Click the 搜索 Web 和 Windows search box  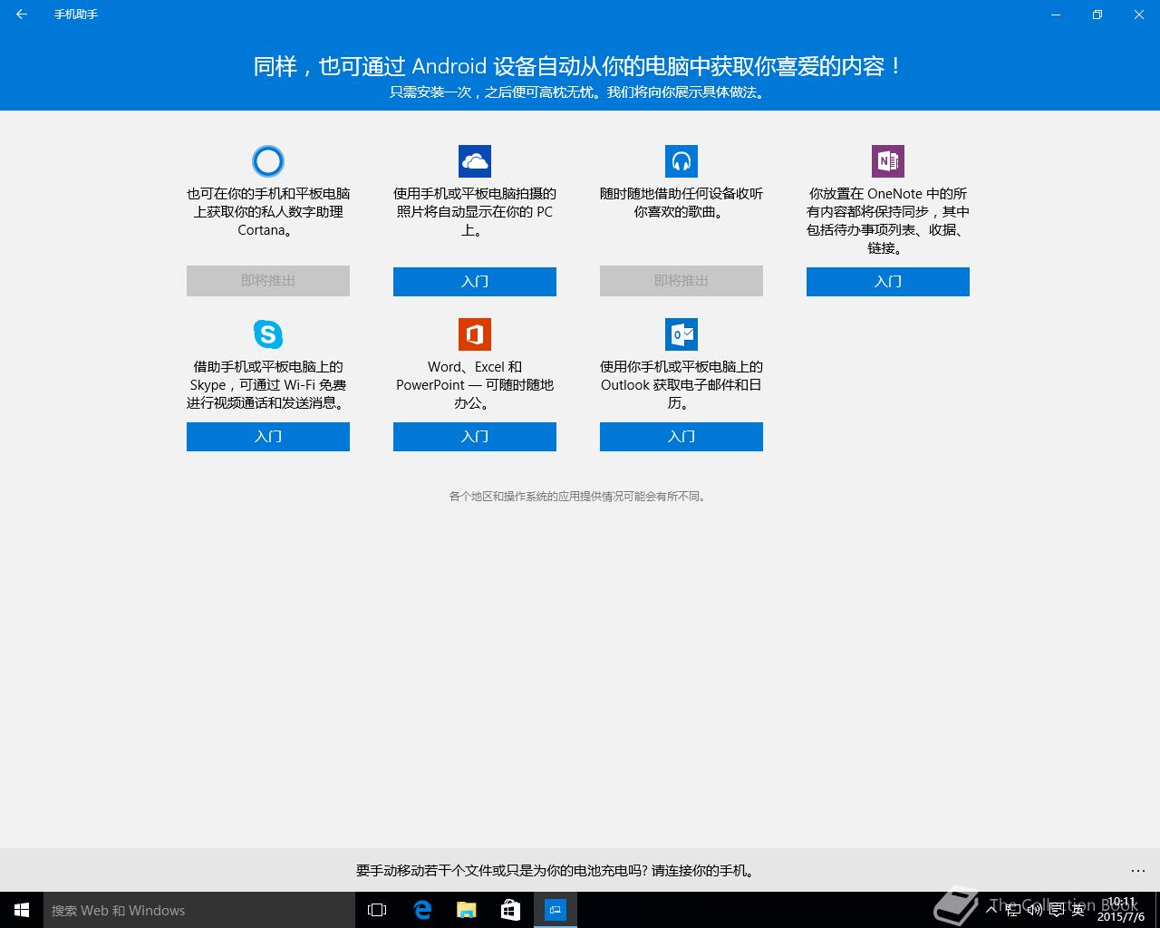[x=199, y=910]
